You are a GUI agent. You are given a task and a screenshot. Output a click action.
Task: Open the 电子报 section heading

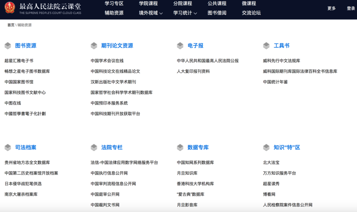tap(195, 46)
